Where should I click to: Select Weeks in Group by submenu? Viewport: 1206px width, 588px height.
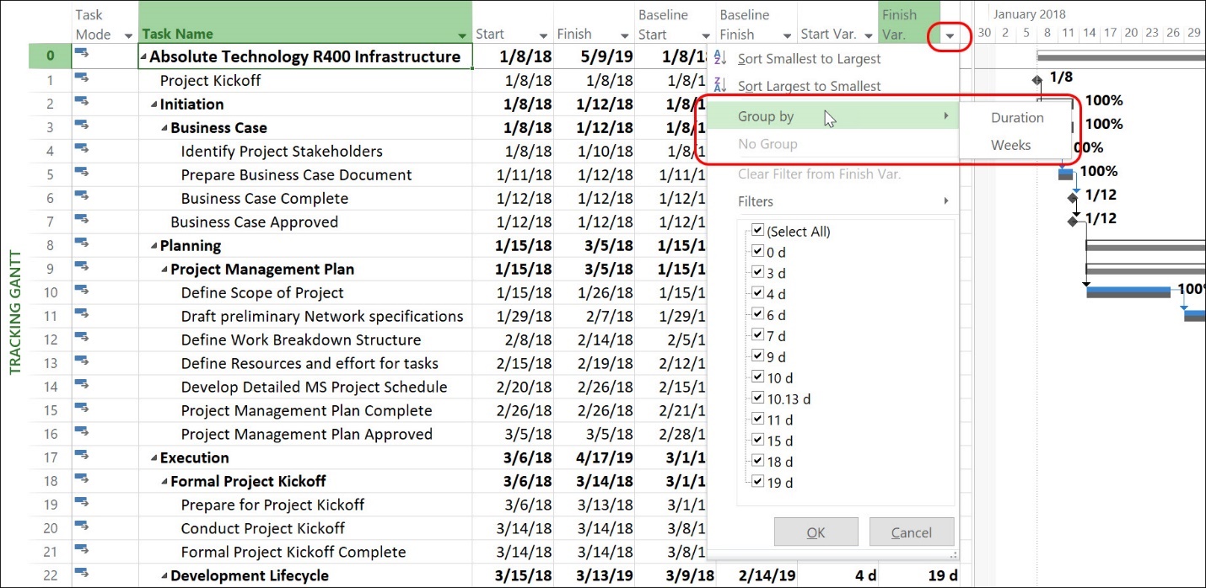click(1017, 145)
